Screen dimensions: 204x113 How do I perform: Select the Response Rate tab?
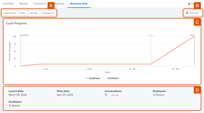[79, 4]
